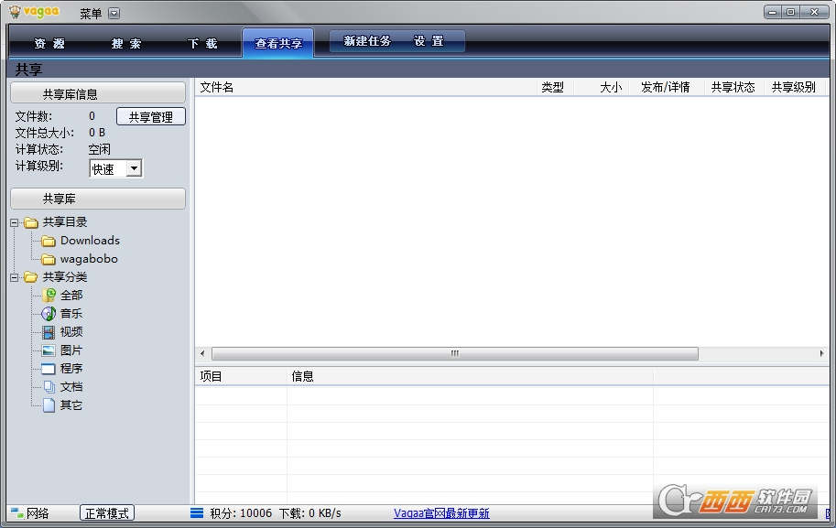Sort by the 文件名 column header
Image resolution: width=836 pixels, height=528 pixels.
pos(365,87)
